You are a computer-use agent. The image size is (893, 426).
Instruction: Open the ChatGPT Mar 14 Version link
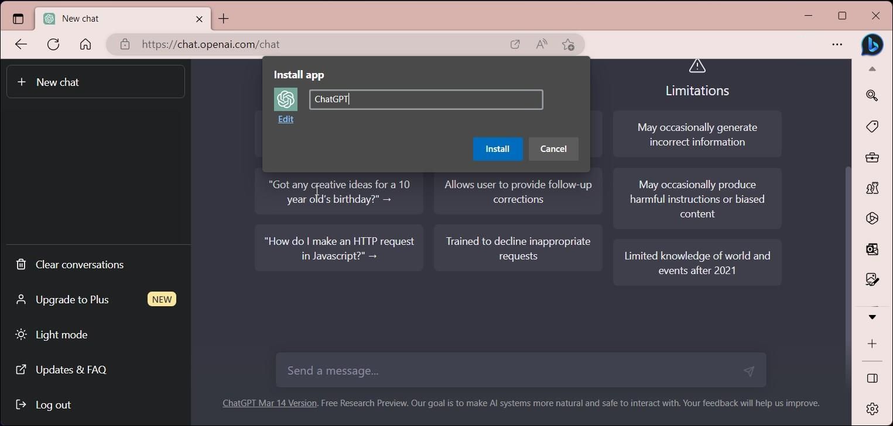(x=269, y=403)
